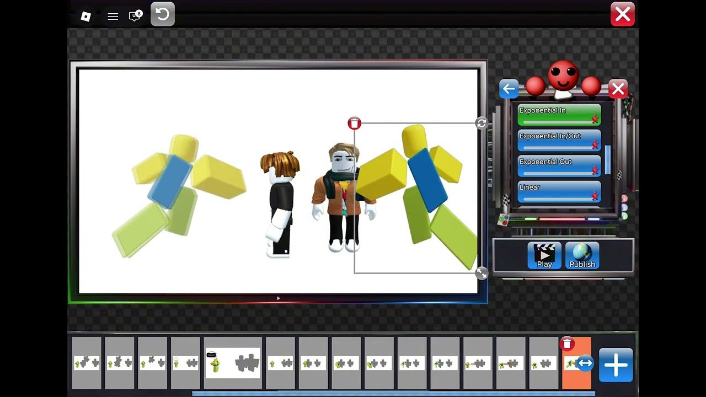Select Exponential Out easing style
706x397 pixels.
(559, 166)
